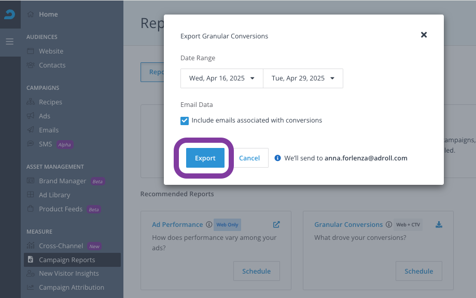The width and height of the screenshot is (476, 298).
Task: Schedule the Ad Performance report
Action: coord(257,271)
